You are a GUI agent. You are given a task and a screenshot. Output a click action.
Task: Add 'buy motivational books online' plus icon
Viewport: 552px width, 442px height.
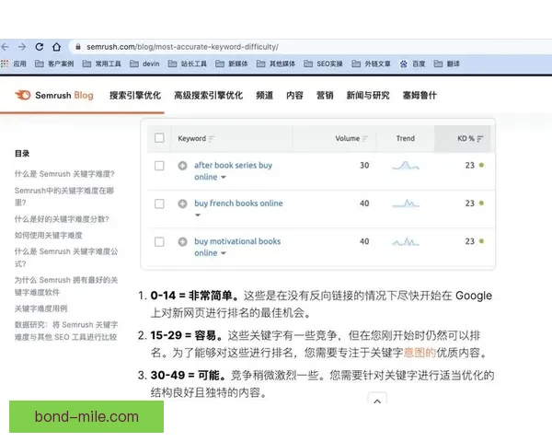click(182, 241)
